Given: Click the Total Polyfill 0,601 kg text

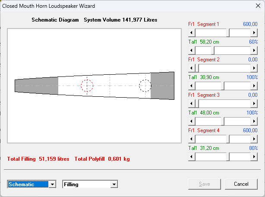Looking at the screenshot, I should point(102,159).
